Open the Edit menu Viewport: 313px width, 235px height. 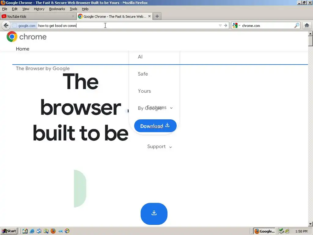pyautogui.click(x=15, y=9)
